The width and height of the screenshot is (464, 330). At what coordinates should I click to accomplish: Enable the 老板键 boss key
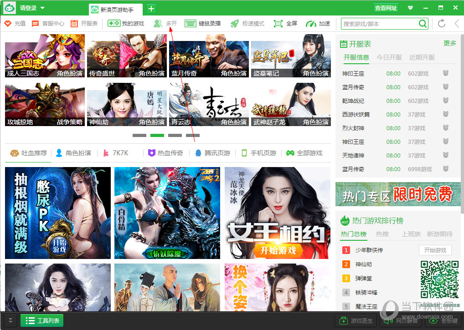[445, 320]
